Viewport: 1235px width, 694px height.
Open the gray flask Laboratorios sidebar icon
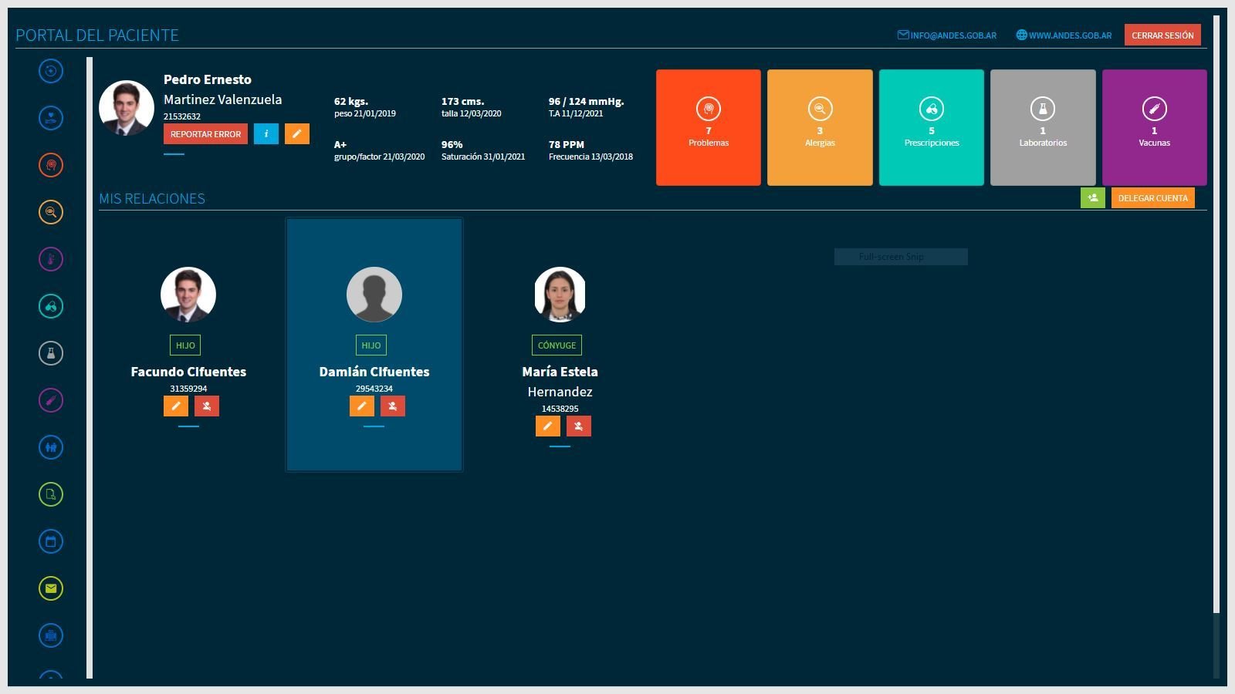click(x=51, y=353)
